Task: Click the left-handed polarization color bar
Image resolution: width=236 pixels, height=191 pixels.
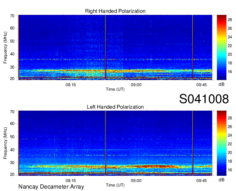Action: click(x=221, y=143)
